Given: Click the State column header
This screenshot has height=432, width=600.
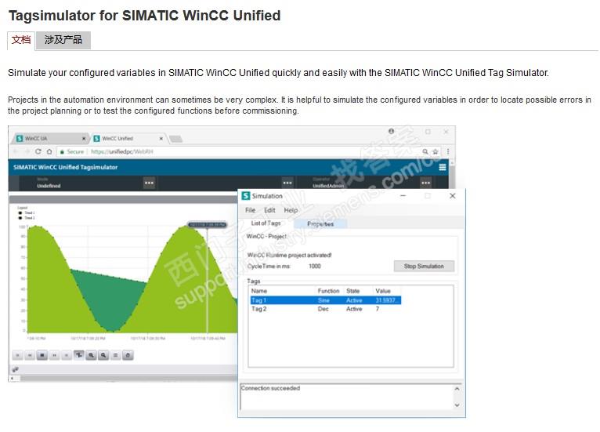Looking at the screenshot, I should click(x=352, y=291).
